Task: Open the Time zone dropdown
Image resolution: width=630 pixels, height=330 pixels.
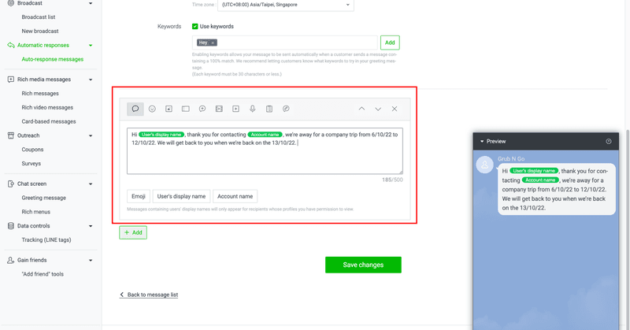Action: (286, 5)
